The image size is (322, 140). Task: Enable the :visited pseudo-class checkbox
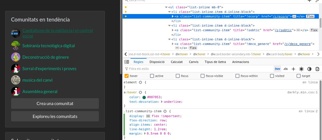(272, 76)
